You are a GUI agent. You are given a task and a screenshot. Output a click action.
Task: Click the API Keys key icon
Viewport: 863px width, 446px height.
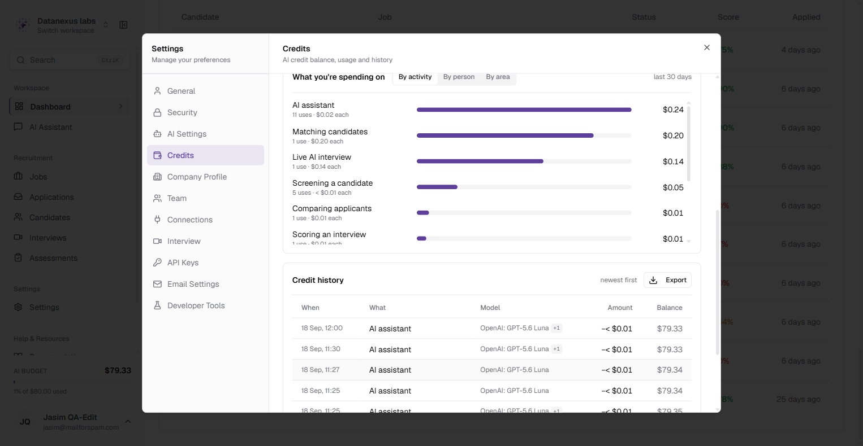[157, 263]
